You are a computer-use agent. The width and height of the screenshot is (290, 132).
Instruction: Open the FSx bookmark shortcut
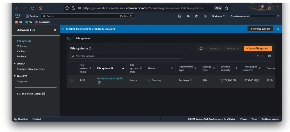click(x=29, y=22)
